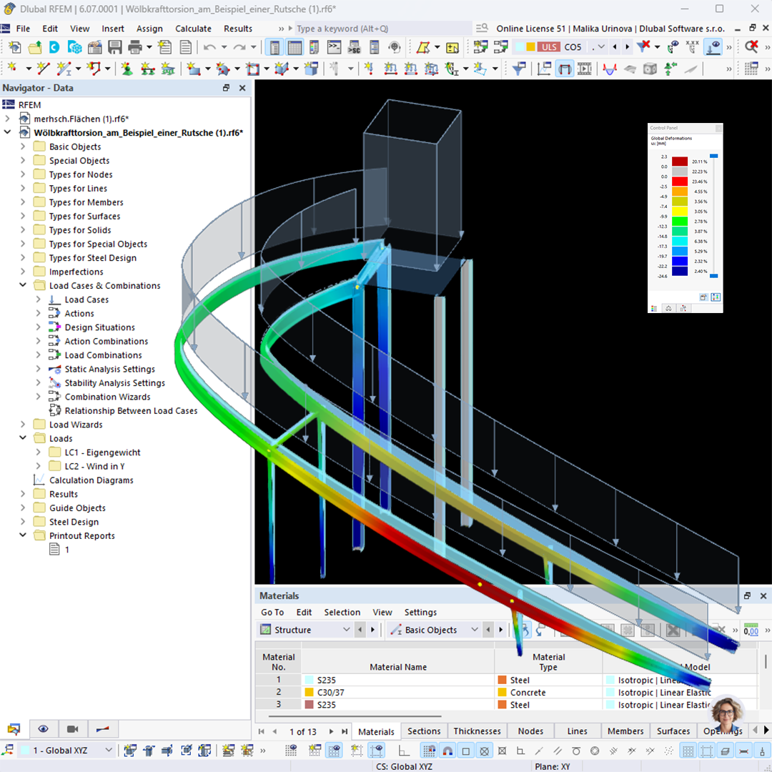Open the Results menu
Viewport: 772px width, 772px height.
tap(238, 29)
